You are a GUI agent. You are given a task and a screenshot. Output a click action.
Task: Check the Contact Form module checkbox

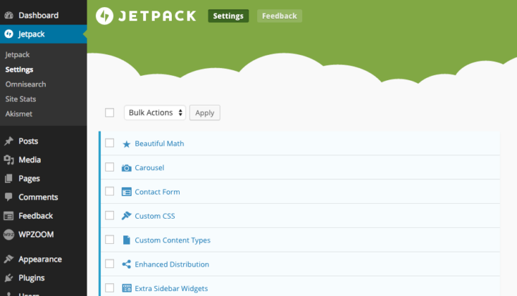coord(109,191)
